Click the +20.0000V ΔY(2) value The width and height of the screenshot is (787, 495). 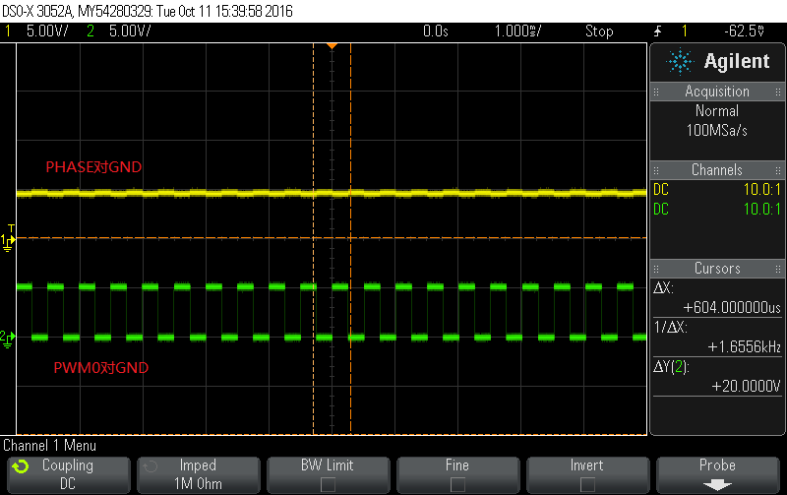[x=747, y=386]
